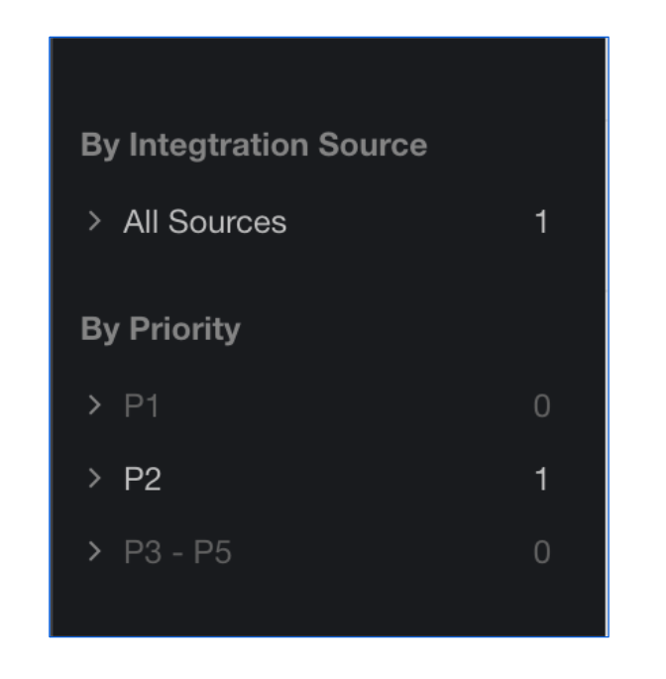Viewport: 666px width, 679px height.
Task: Click the P1 count showing 0
Action: [x=542, y=405]
